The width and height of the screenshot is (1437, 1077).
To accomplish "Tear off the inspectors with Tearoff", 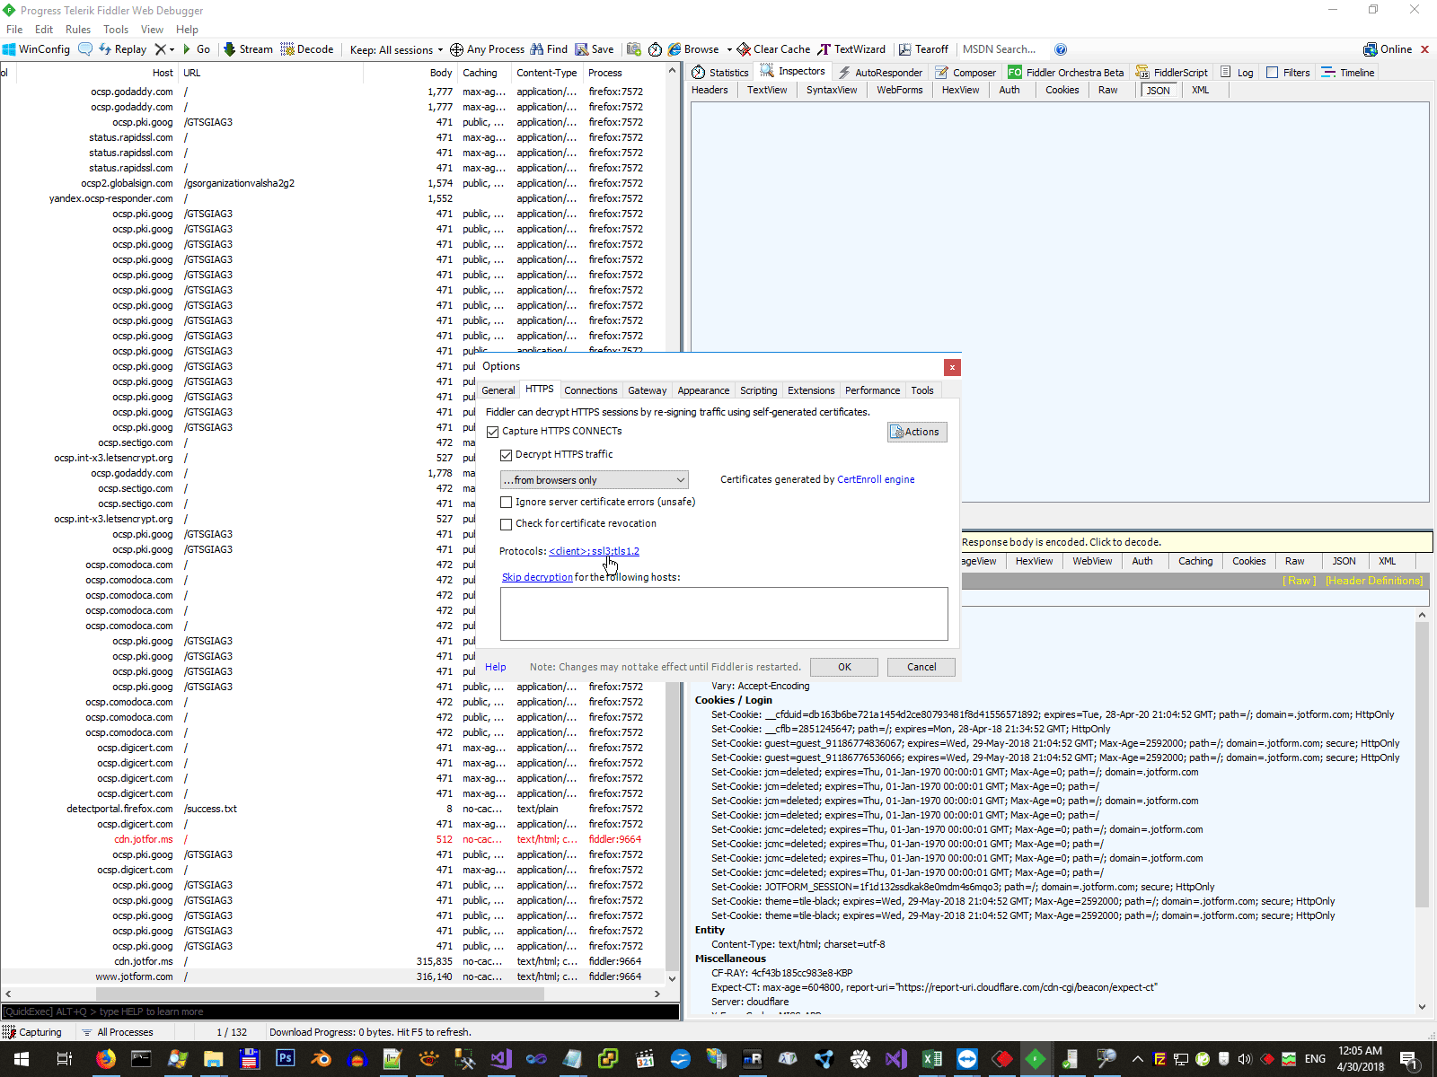I will point(923,49).
